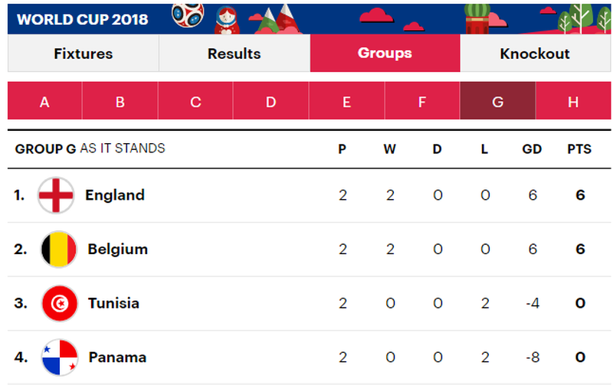The image size is (613, 385).
Task: Select the highlighted Group G tab
Action: [x=497, y=101]
